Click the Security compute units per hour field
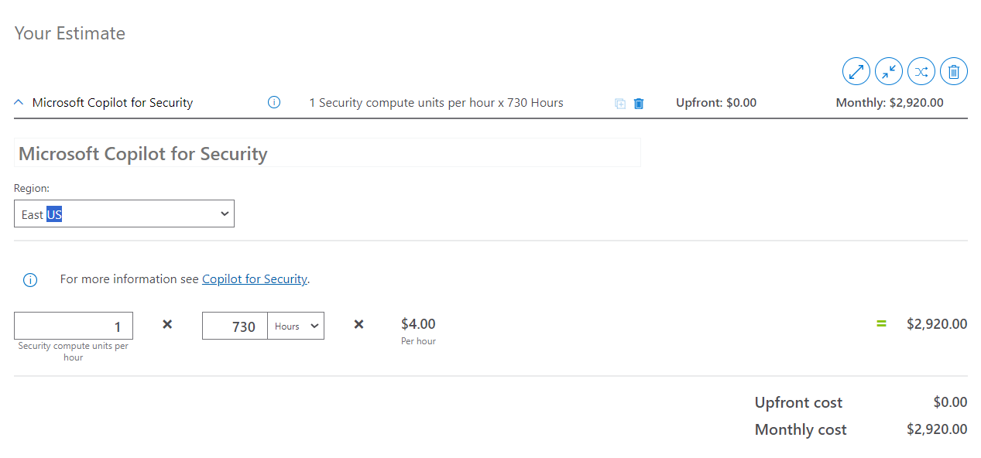 (74, 326)
